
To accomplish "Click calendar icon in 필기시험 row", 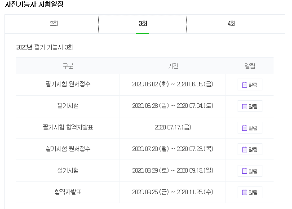I will click(x=244, y=107).
